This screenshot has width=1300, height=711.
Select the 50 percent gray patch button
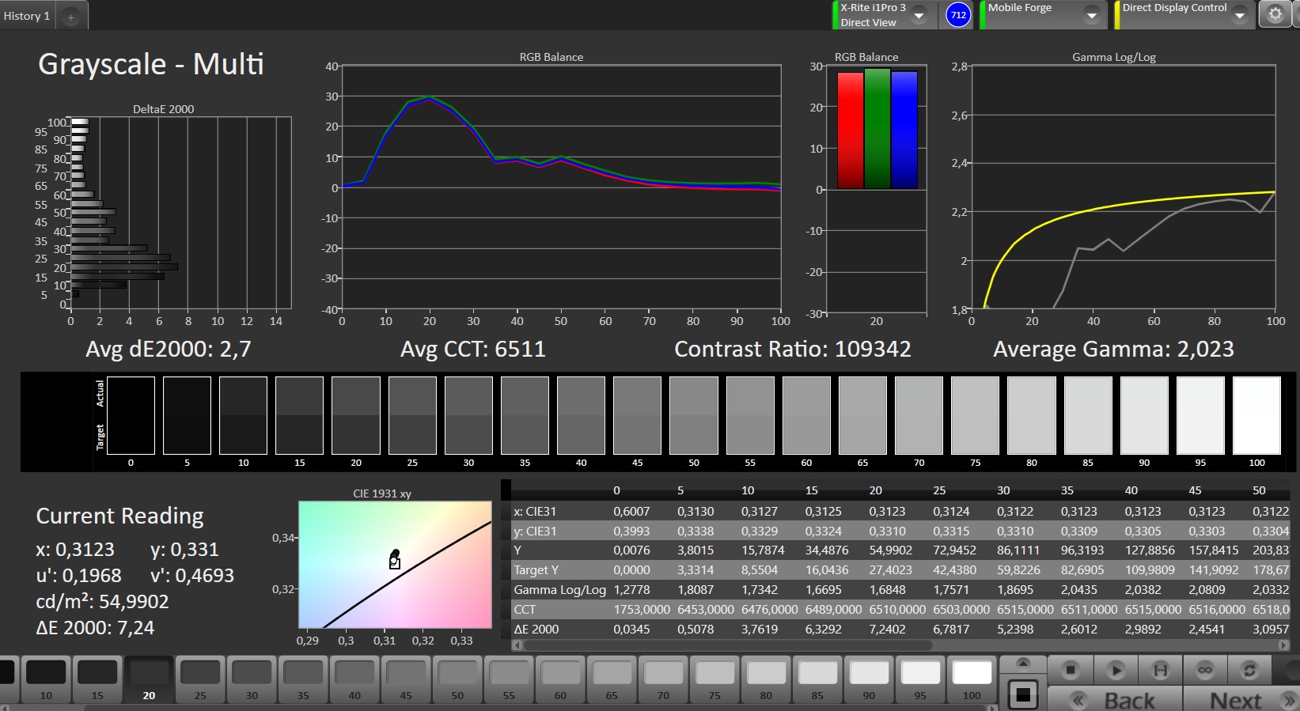pyautogui.click(x=457, y=679)
